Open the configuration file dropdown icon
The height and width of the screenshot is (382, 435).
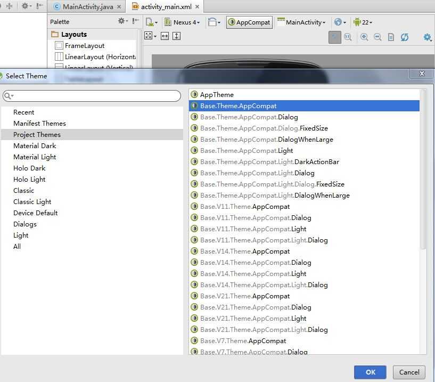click(151, 22)
